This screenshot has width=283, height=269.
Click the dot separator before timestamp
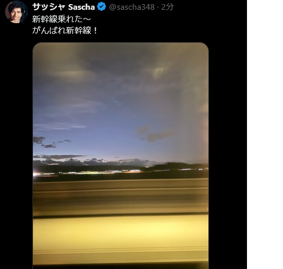pyautogui.click(x=158, y=7)
